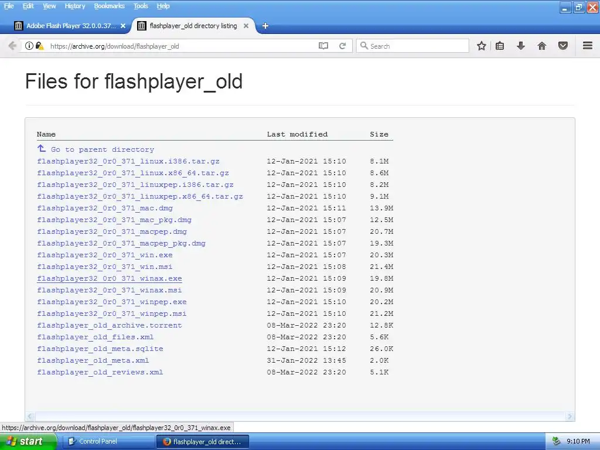Open a new tab with plus
The image size is (600, 450).
coord(265,26)
